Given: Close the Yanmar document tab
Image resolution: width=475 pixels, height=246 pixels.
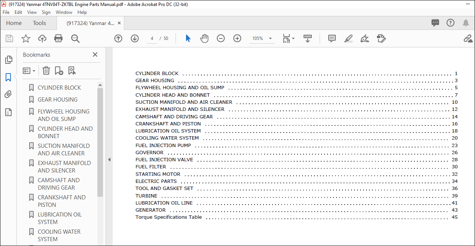Looking at the screenshot, I should tap(119, 23).
